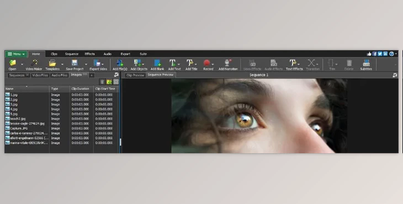Click the Delete trash icon in the ribbon

(x=349, y=63)
